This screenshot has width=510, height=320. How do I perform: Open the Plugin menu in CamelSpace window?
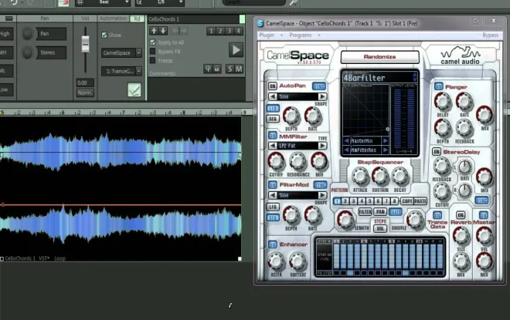[x=267, y=35]
